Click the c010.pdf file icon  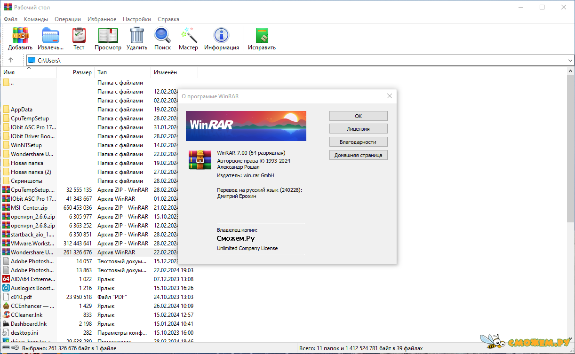[x=6, y=297]
